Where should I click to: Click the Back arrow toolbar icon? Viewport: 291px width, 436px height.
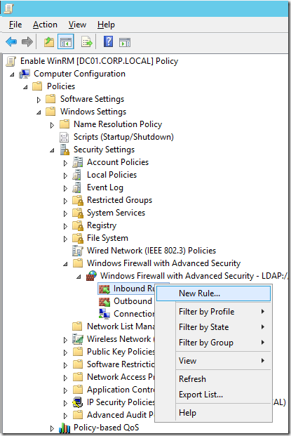(11, 42)
